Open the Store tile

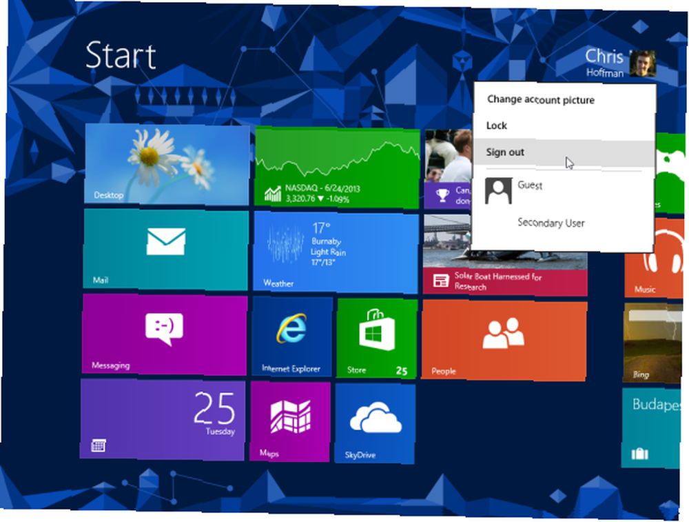(x=377, y=338)
